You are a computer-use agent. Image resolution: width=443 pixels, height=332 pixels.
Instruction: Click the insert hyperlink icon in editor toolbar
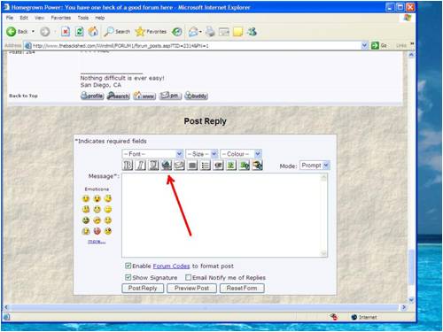click(x=167, y=165)
